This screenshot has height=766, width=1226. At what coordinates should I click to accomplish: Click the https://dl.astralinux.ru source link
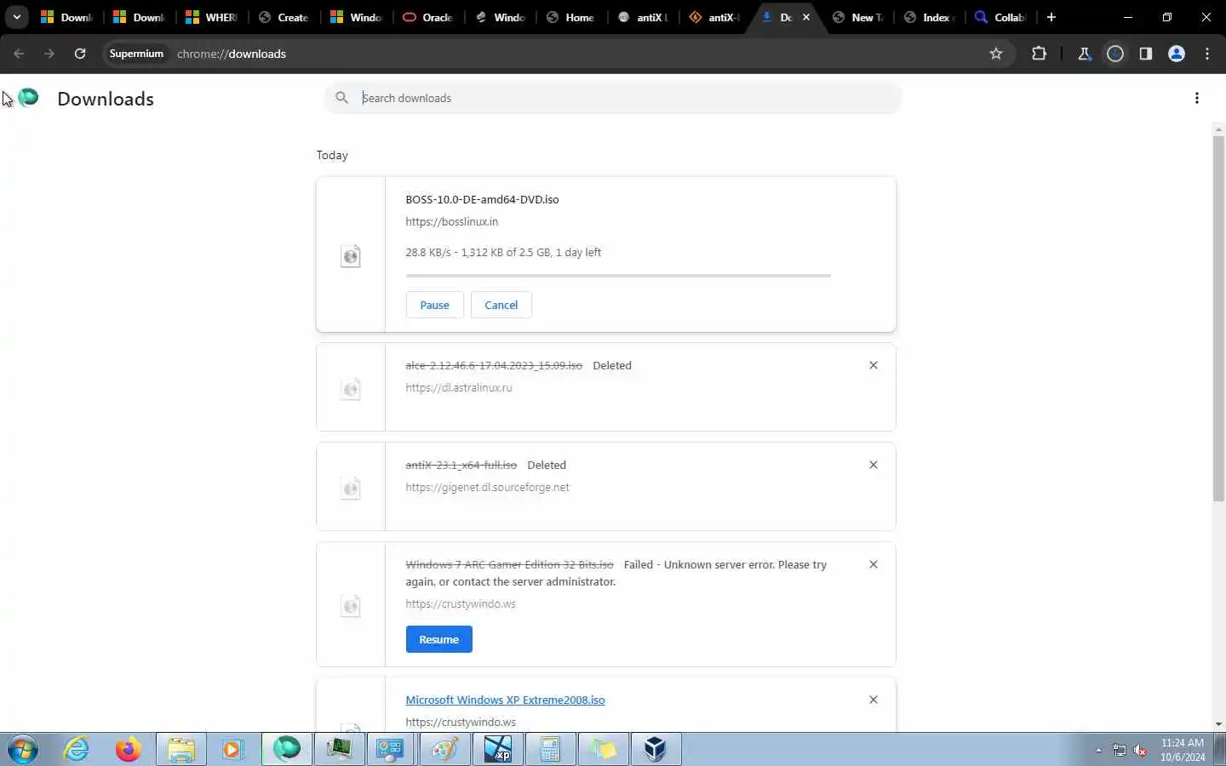coord(459,387)
